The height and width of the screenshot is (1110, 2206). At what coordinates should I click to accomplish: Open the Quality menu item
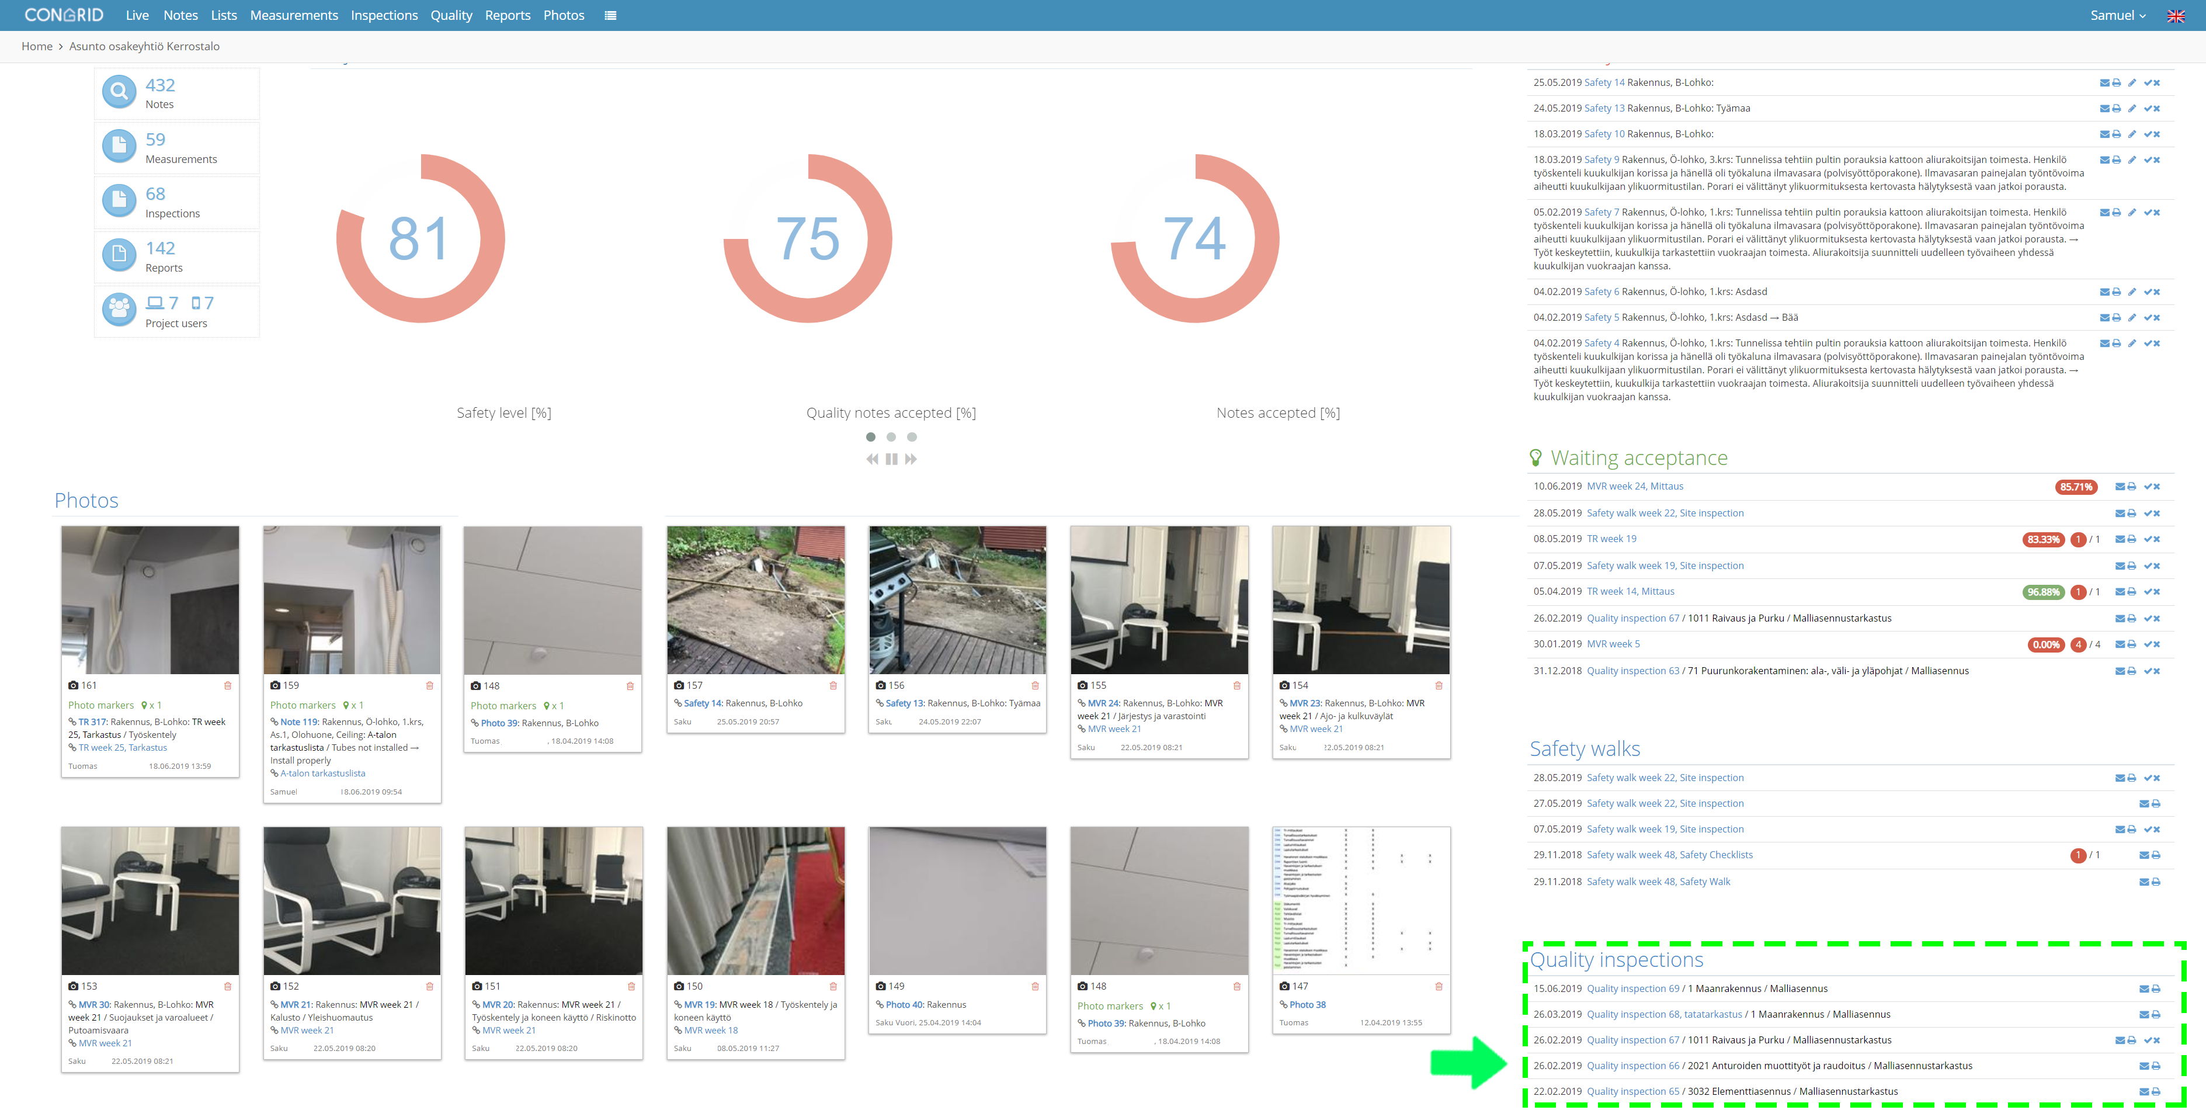[451, 15]
